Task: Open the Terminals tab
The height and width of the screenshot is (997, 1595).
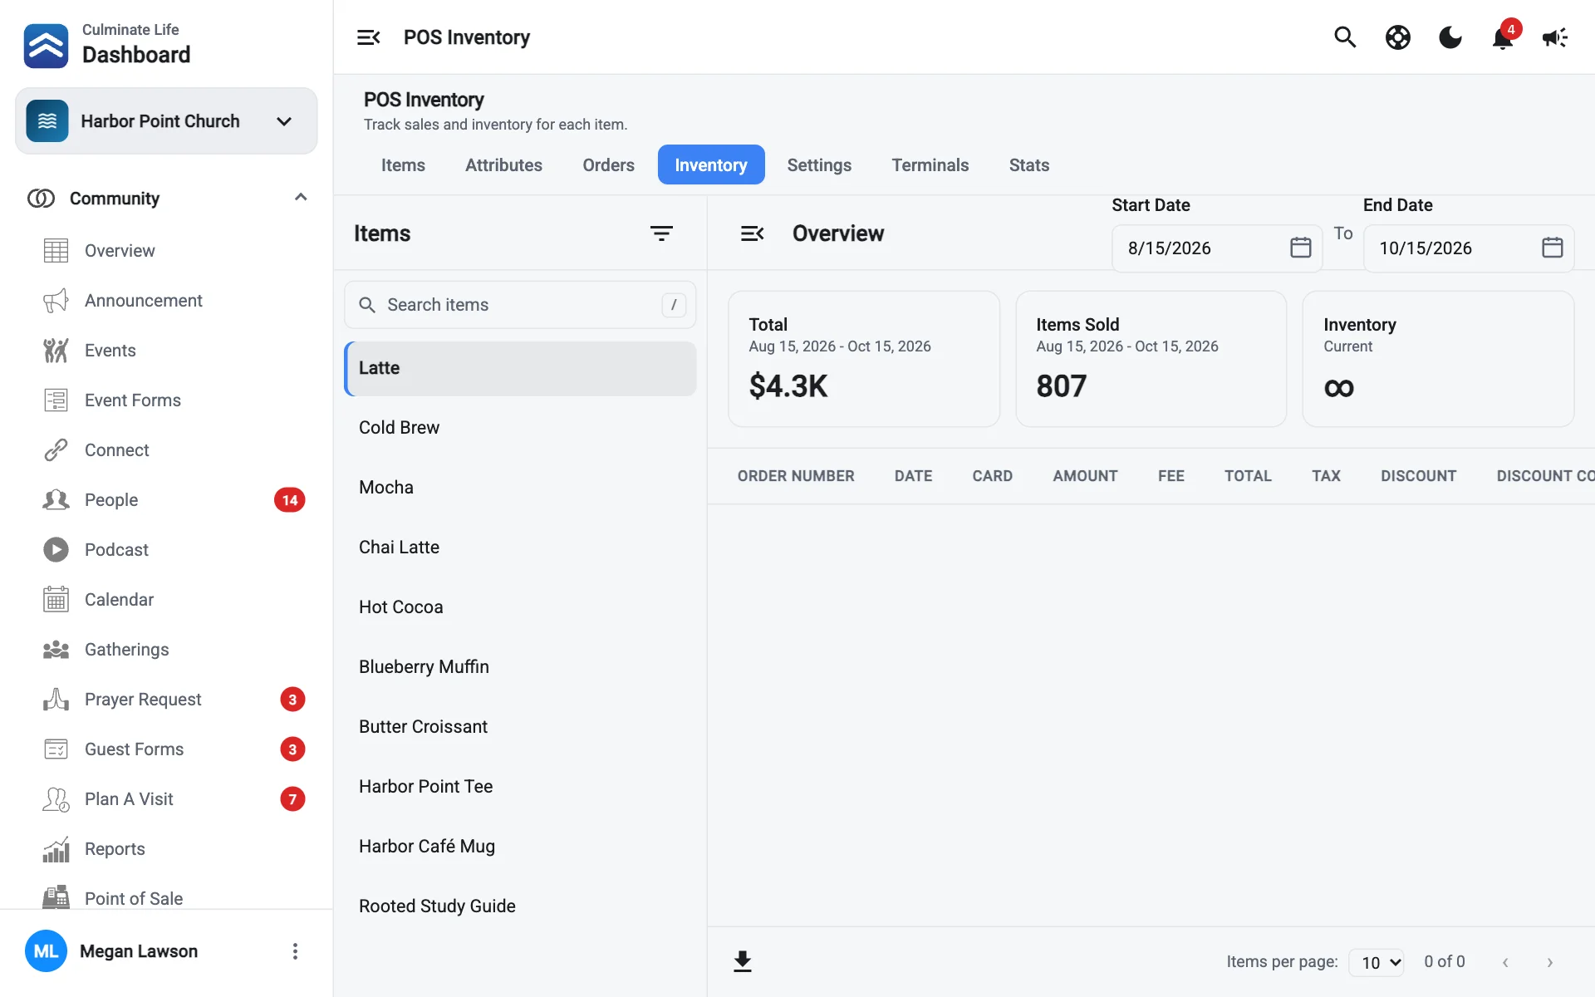Action: [x=930, y=165]
